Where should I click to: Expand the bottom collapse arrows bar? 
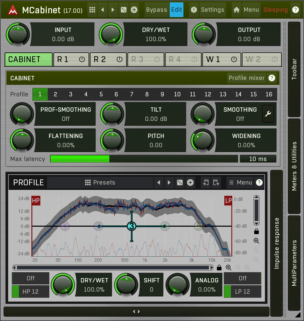[x=136, y=312]
